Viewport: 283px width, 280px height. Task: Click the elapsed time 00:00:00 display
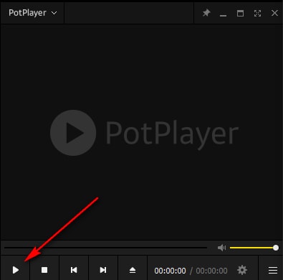pyautogui.click(x=170, y=271)
